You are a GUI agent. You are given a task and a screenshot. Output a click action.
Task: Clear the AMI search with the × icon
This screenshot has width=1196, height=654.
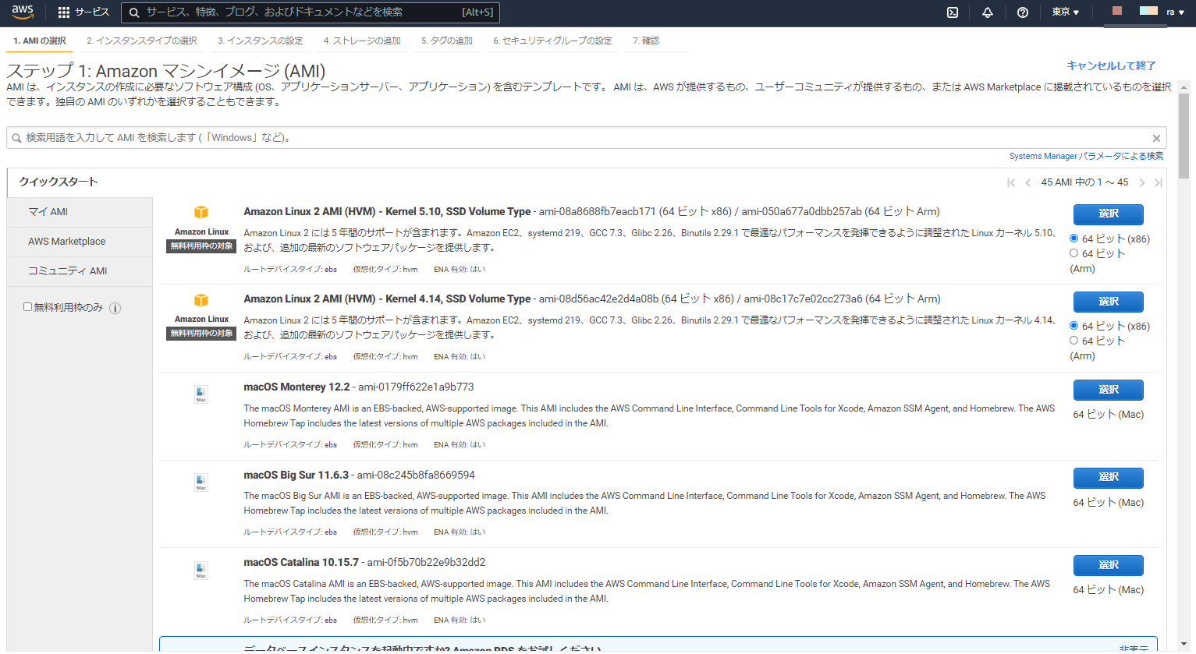tap(1157, 138)
